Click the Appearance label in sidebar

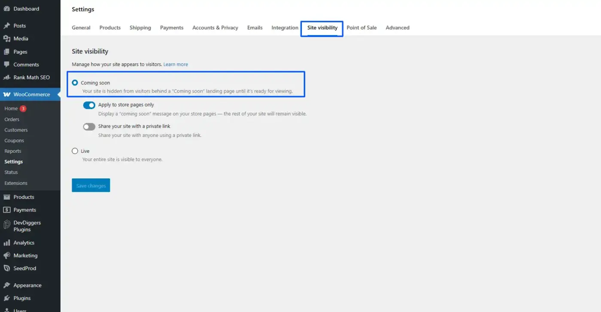[x=27, y=285]
